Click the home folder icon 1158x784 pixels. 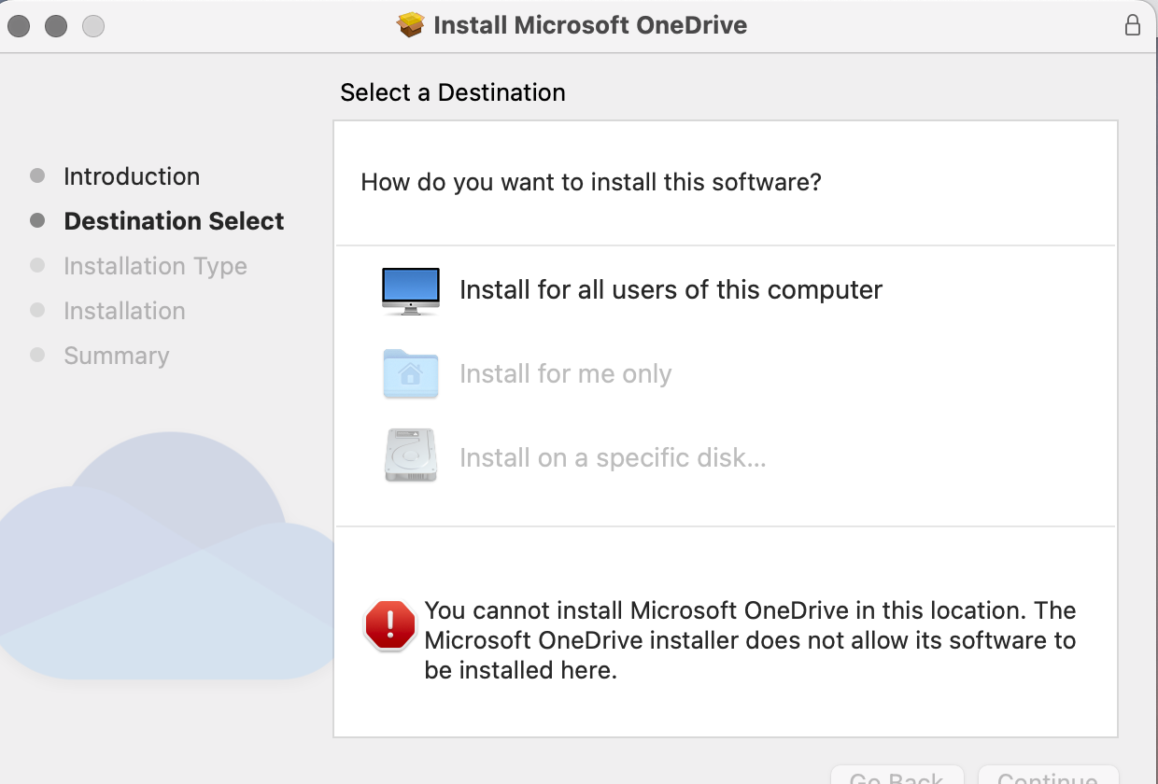(x=410, y=373)
